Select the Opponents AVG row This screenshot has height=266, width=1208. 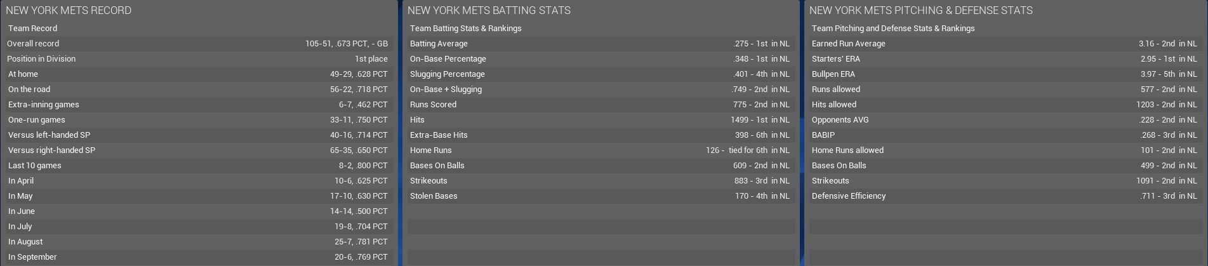[1003, 120]
